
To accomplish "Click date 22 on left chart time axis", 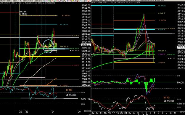I will 21,112.
